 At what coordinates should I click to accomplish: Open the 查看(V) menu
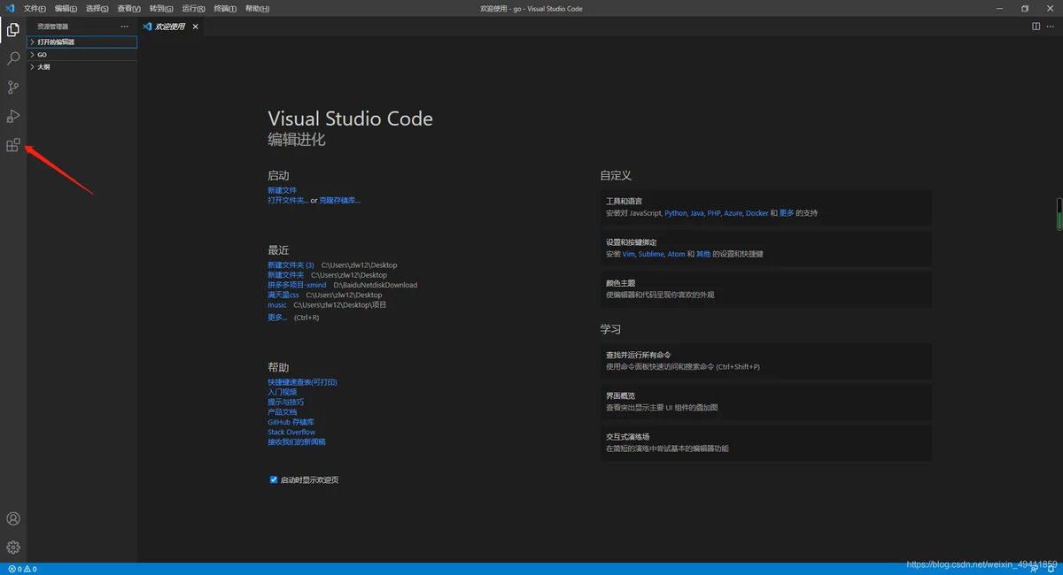click(129, 8)
